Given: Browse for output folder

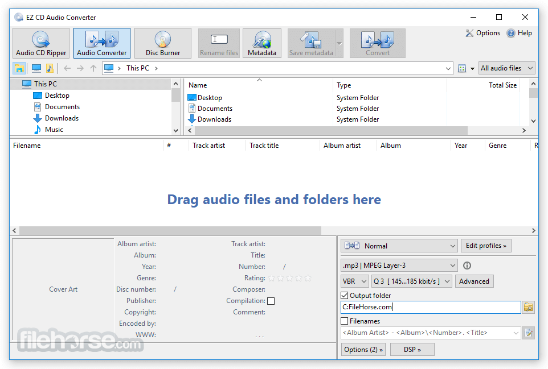Looking at the screenshot, I should [x=529, y=307].
